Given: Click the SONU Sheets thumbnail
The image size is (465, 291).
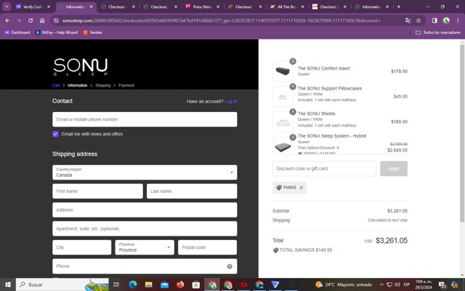Looking at the screenshot, I should coord(283,121).
